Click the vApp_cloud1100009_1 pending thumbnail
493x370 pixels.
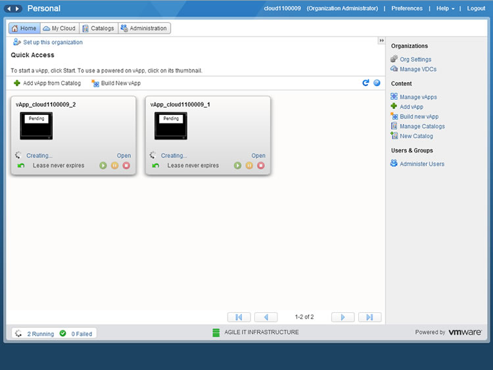[171, 126]
